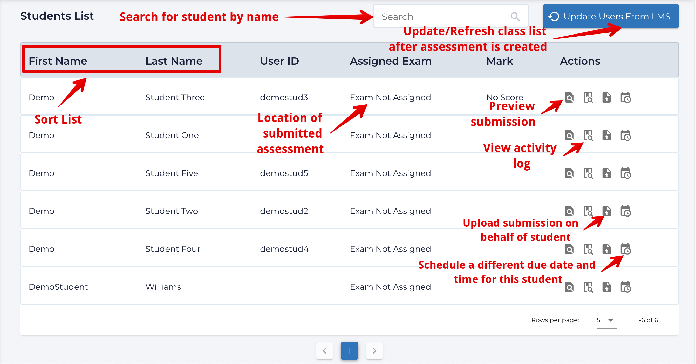The width and height of the screenshot is (696, 364).
Task: Schedule due date for Student Five
Action: [x=625, y=173]
